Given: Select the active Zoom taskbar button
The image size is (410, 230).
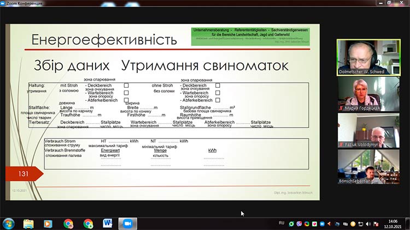Looking at the screenshot, I should pyautogui.click(x=127, y=224).
